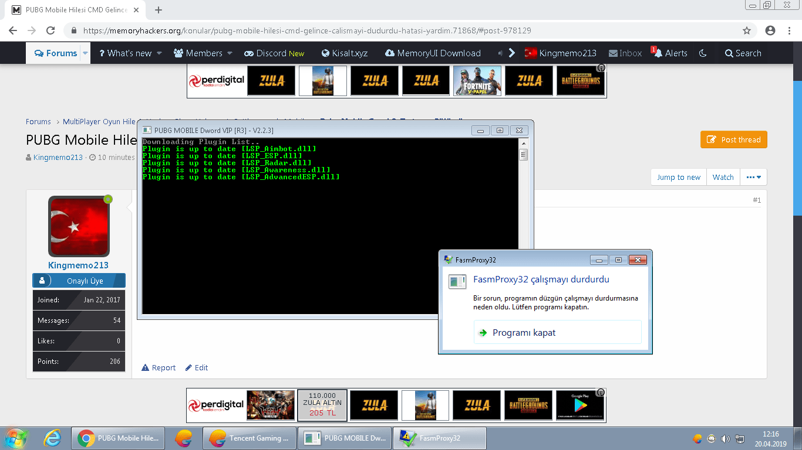Click LSP_AdvancedESP.dll console line
This screenshot has width=802, height=450.
[x=241, y=177]
